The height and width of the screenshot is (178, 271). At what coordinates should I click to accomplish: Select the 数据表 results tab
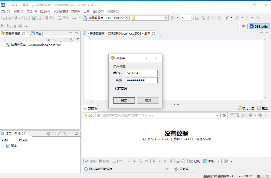pos(90,108)
